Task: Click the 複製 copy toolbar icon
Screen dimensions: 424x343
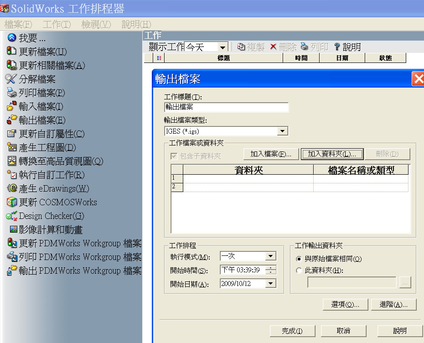Action: tap(241, 47)
